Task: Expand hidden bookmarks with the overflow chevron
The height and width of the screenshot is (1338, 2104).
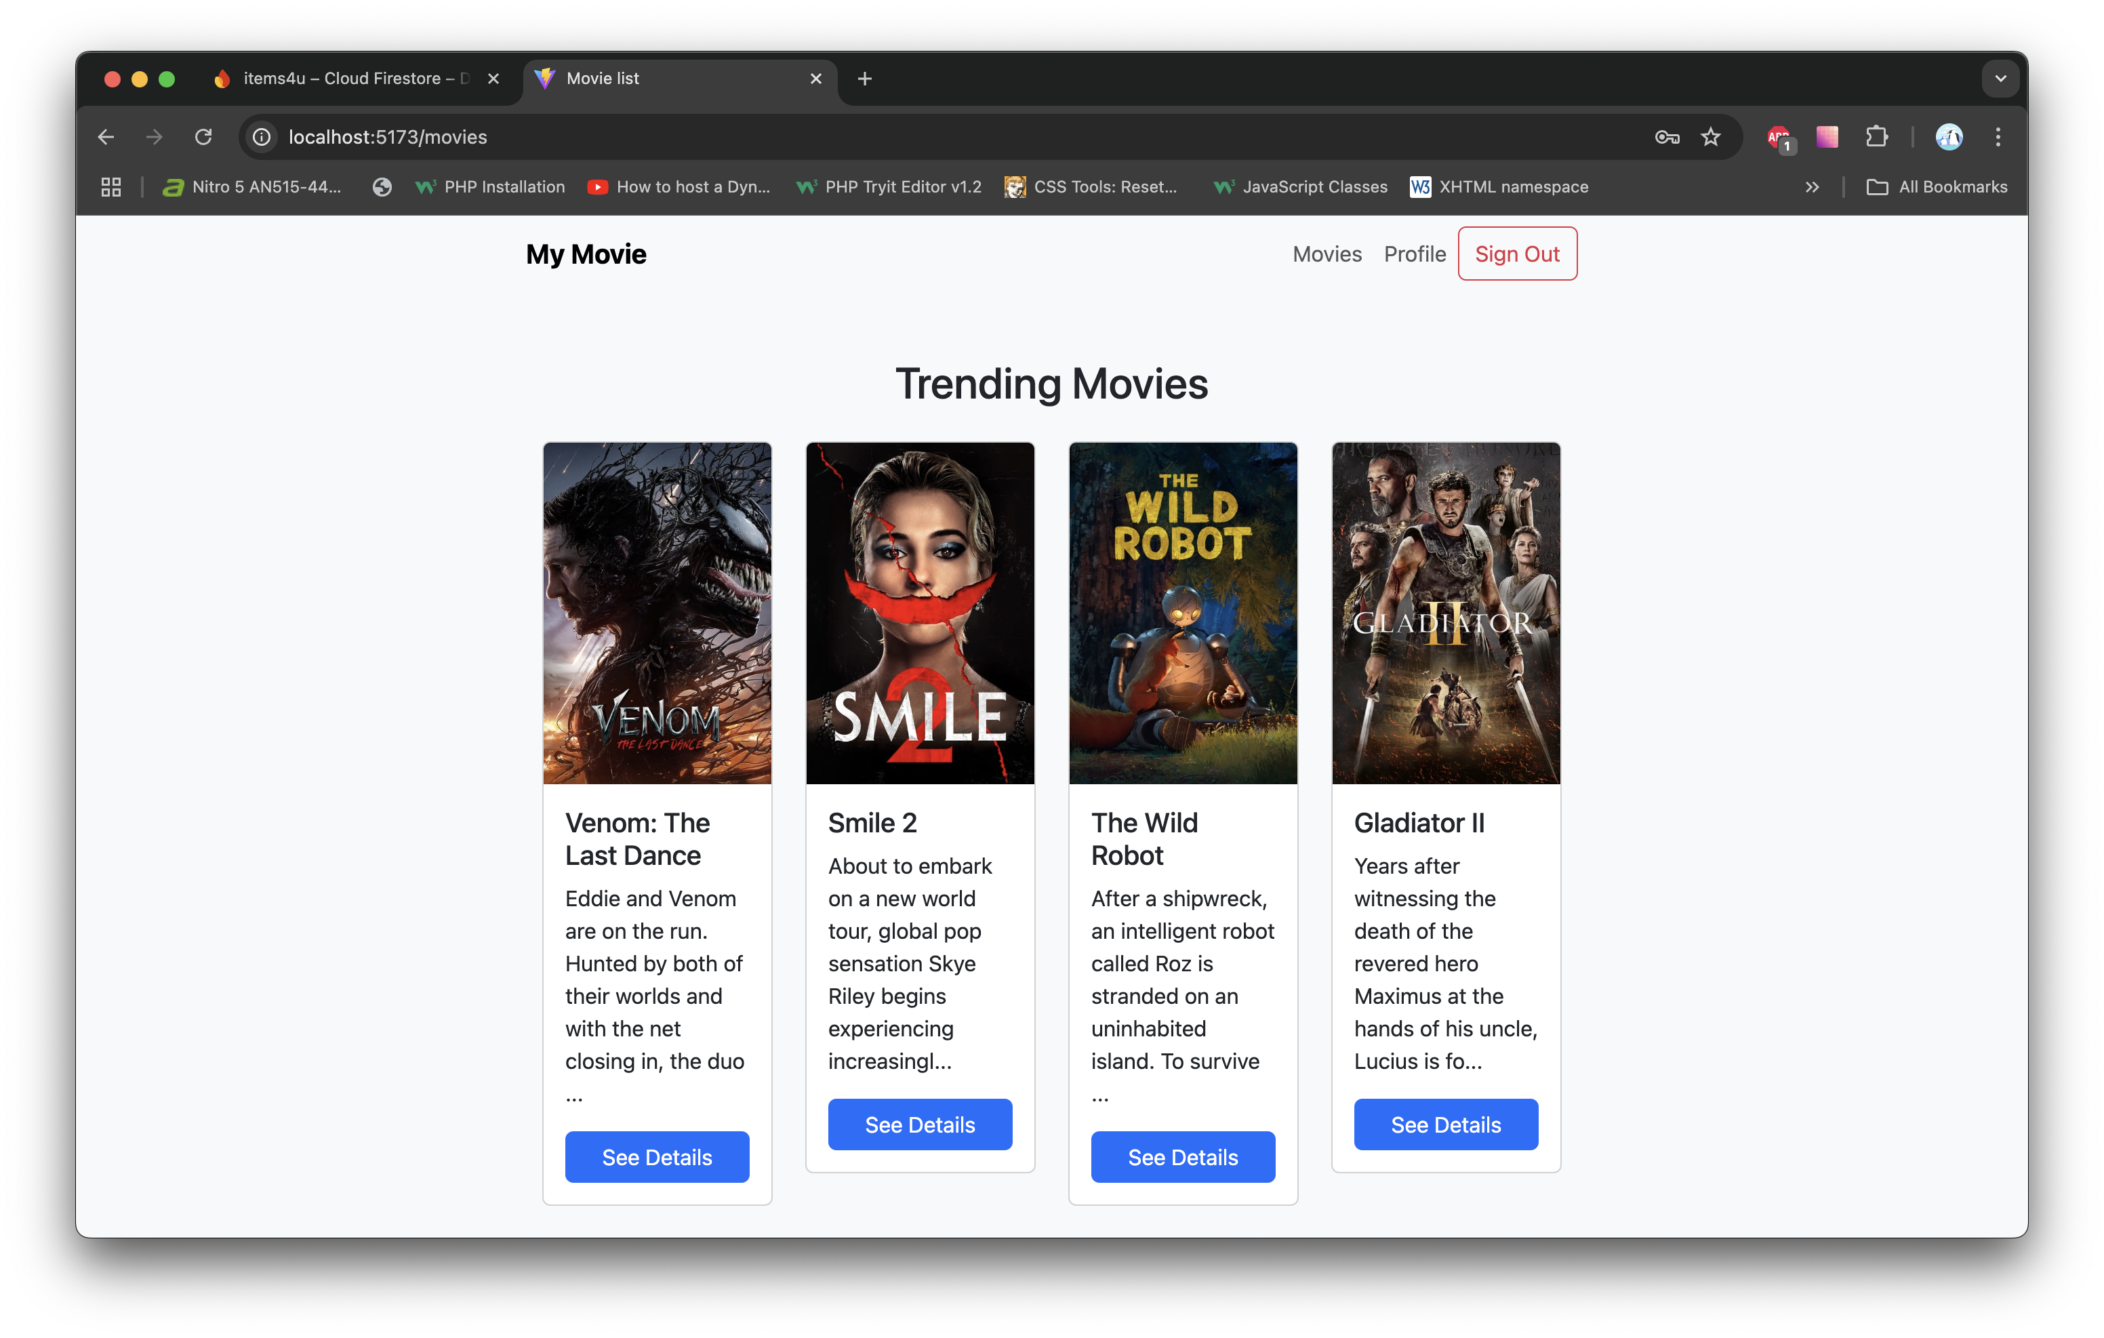Action: tap(1811, 186)
